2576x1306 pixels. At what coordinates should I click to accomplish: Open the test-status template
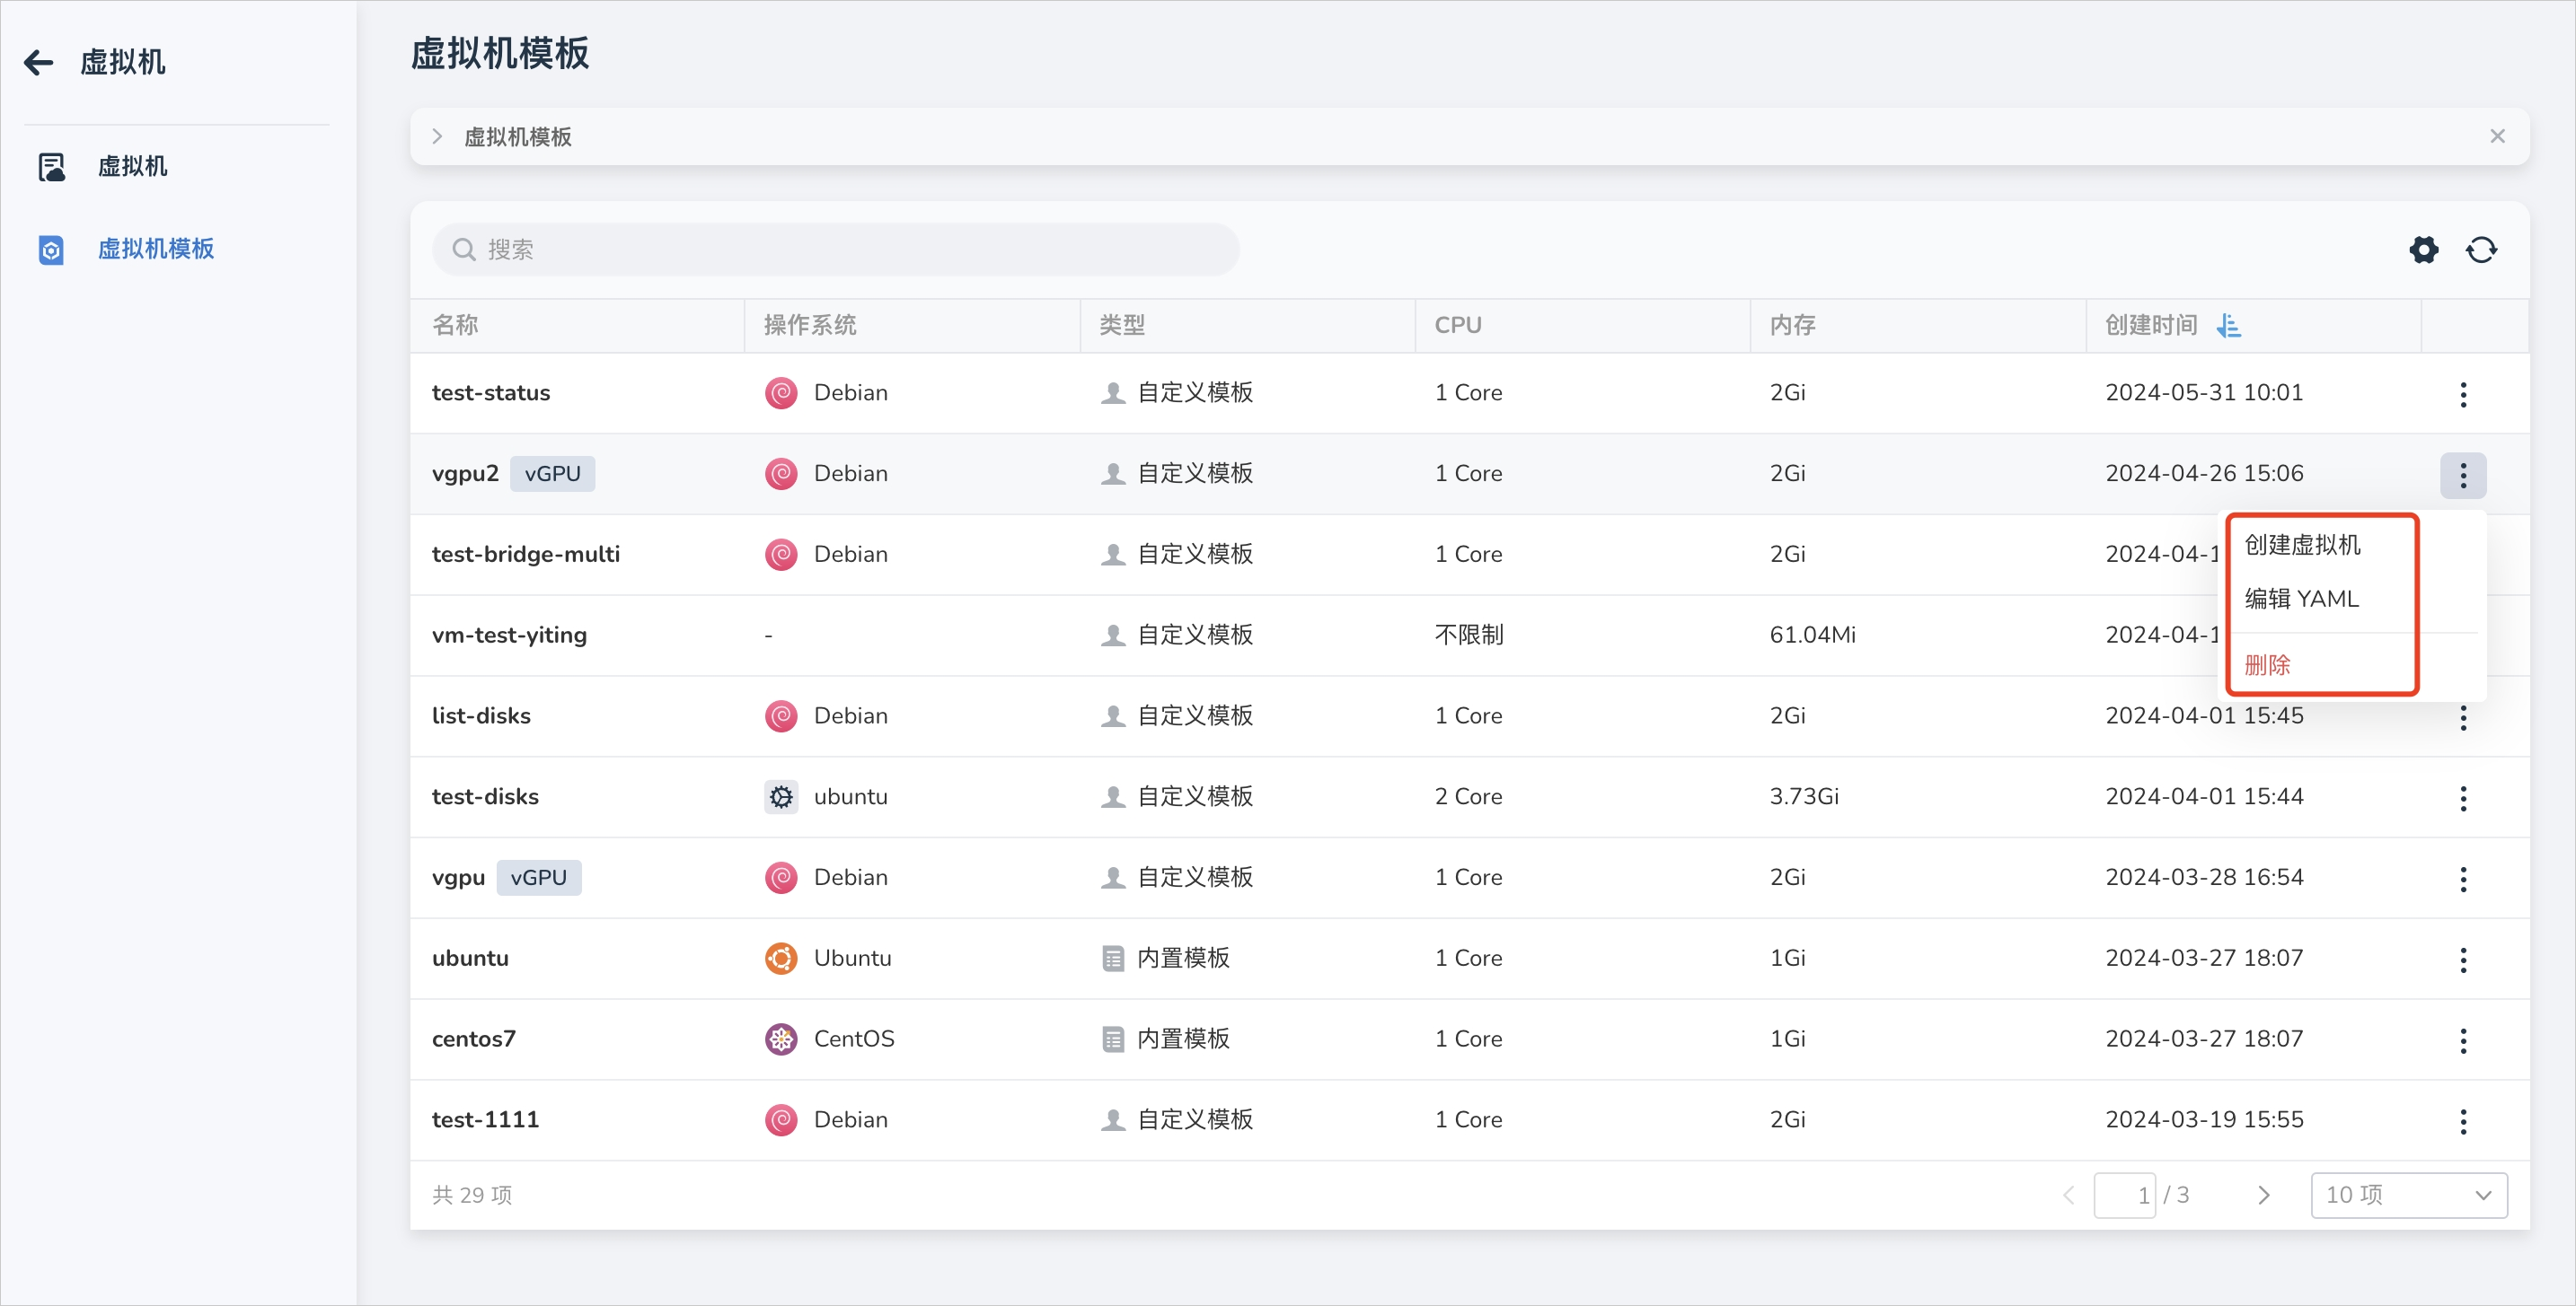pyautogui.click(x=491, y=393)
